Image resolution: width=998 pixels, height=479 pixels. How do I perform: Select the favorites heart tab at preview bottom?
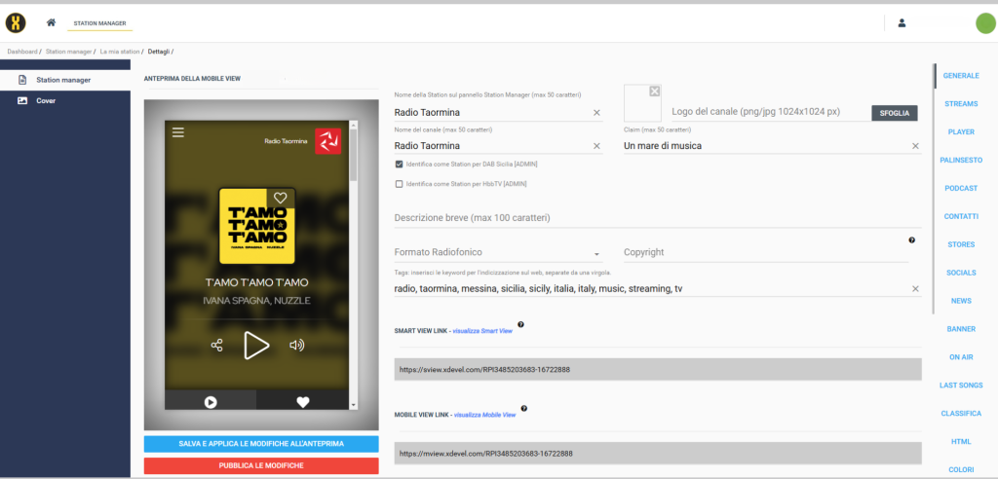coord(303,401)
